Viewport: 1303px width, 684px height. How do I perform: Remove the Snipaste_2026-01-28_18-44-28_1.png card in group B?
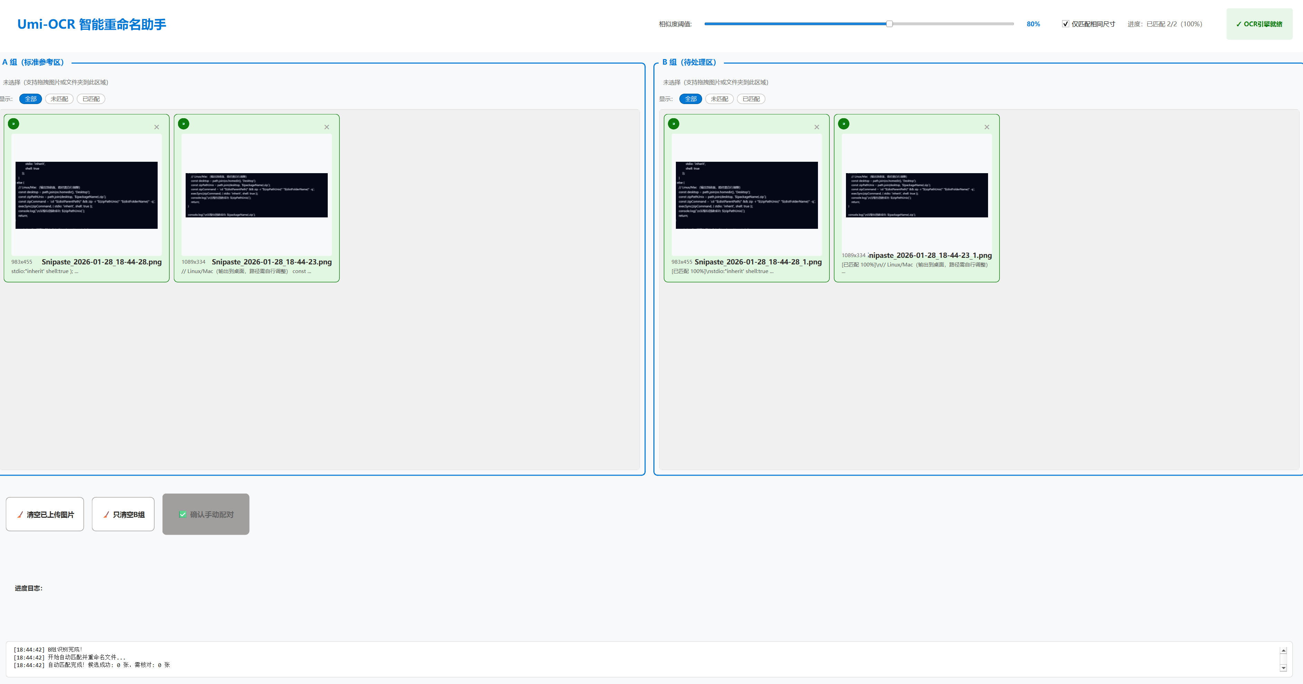coord(817,128)
